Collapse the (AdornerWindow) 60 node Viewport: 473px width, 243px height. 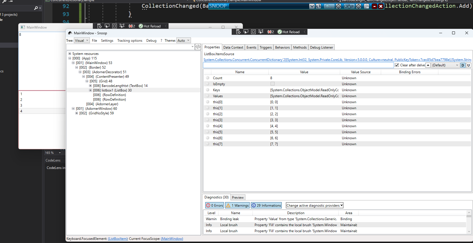73,108
